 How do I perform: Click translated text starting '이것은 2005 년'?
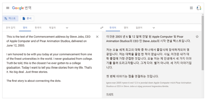coord(149,39)
